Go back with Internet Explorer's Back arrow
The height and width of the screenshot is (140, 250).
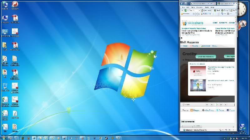pyautogui.click(x=182, y=3)
